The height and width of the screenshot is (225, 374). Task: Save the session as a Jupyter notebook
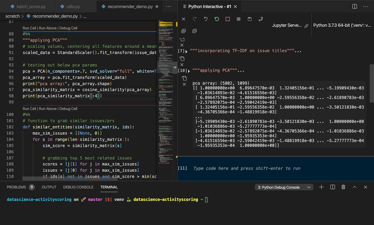(250, 19)
